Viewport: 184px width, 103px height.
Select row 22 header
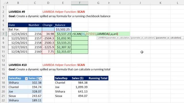point(3,100)
